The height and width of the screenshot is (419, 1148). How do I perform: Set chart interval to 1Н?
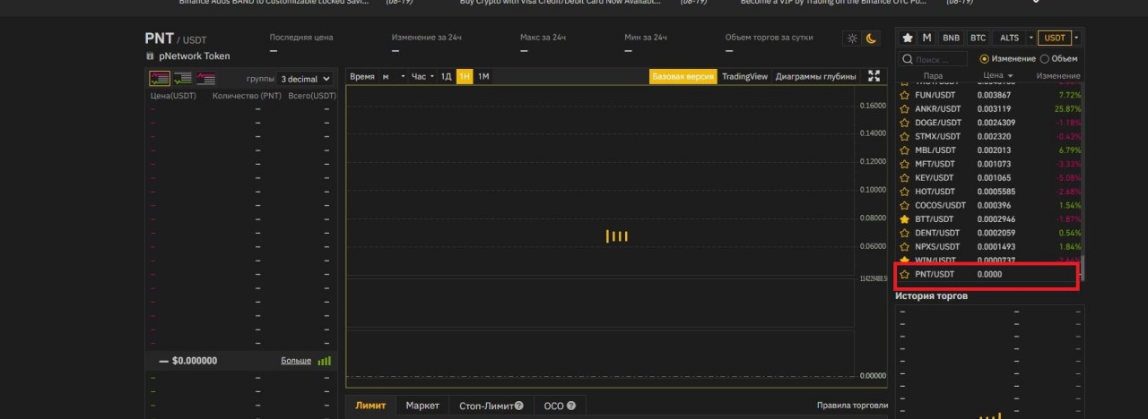(x=465, y=77)
